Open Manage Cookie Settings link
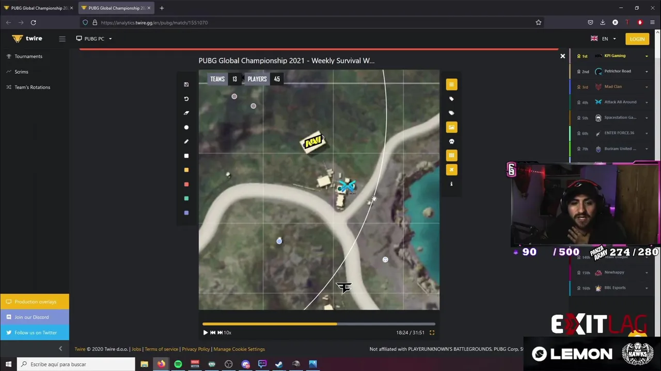Image resolution: width=661 pixels, height=371 pixels. click(x=239, y=349)
